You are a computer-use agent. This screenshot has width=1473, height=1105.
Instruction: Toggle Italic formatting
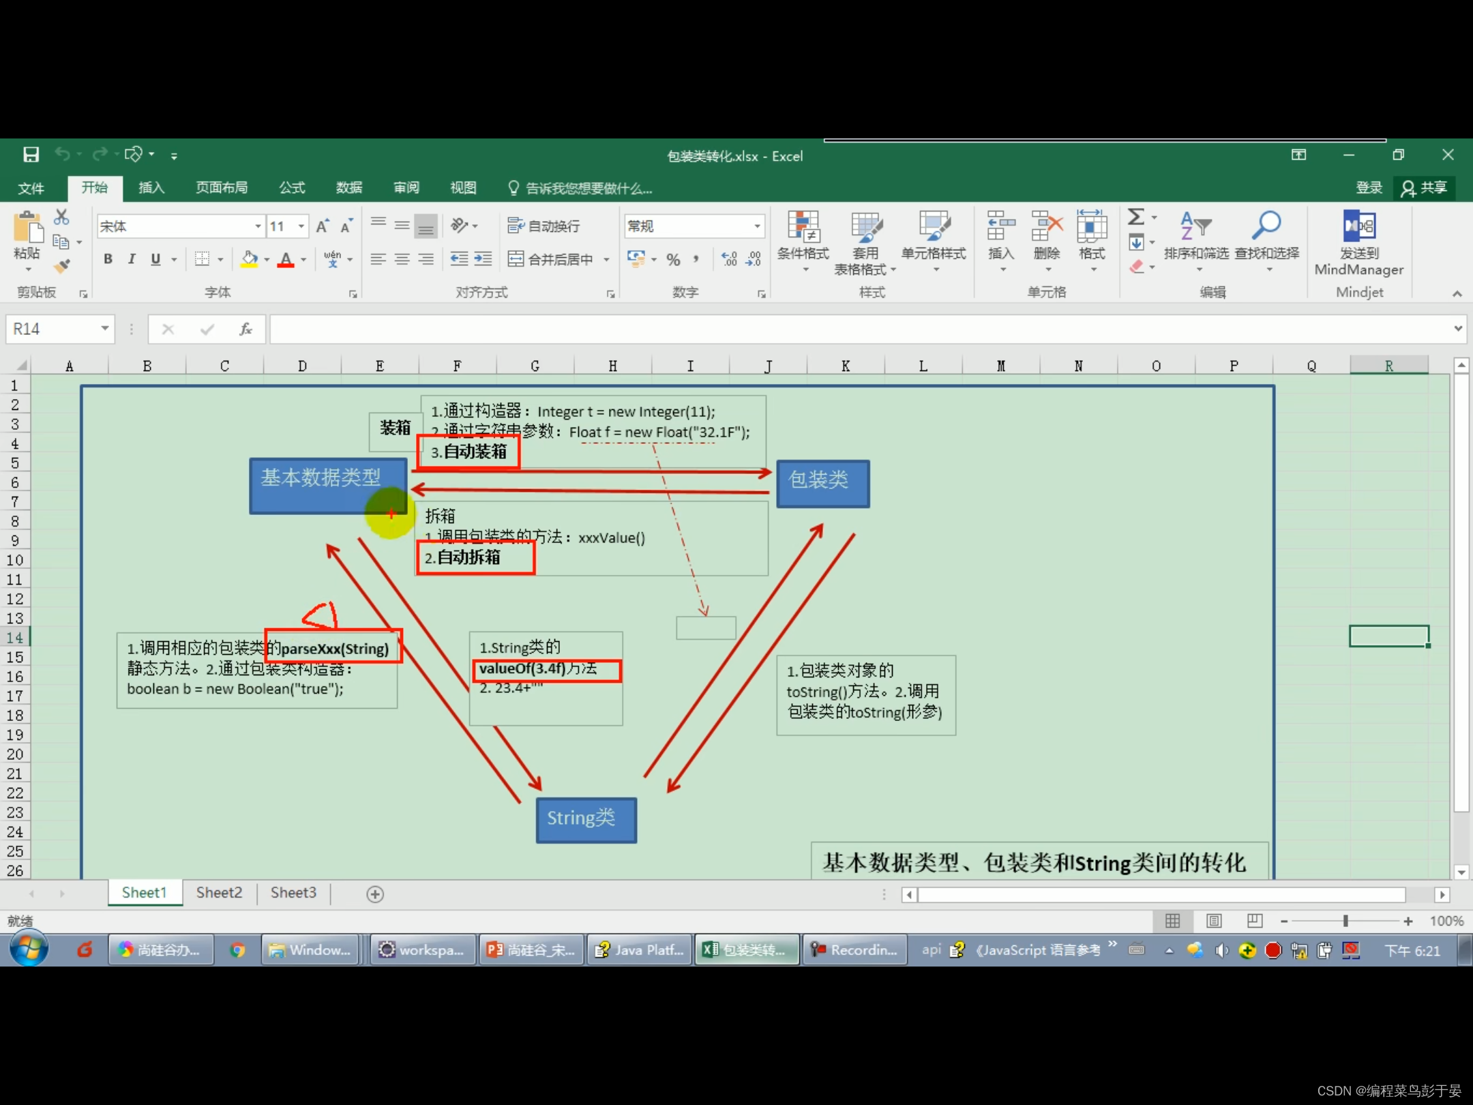(132, 259)
